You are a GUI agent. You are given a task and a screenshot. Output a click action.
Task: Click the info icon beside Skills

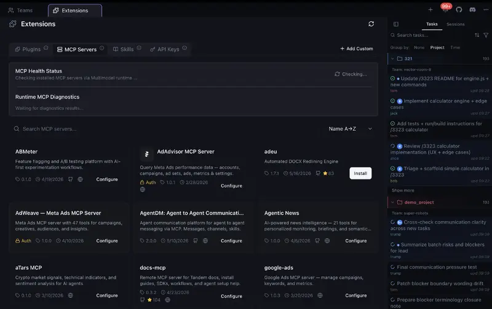(x=139, y=48)
